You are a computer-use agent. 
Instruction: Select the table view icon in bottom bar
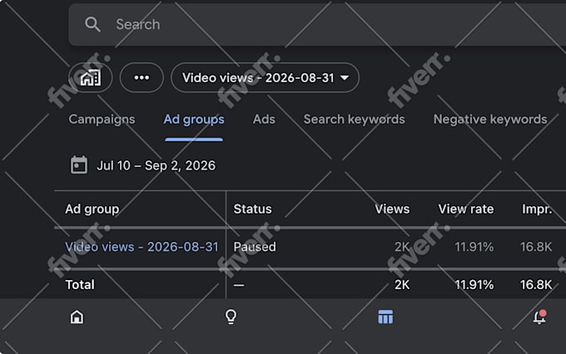click(x=385, y=317)
